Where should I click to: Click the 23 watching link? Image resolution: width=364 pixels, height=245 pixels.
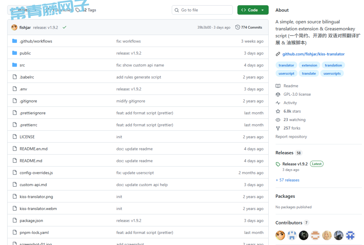click(x=294, y=120)
